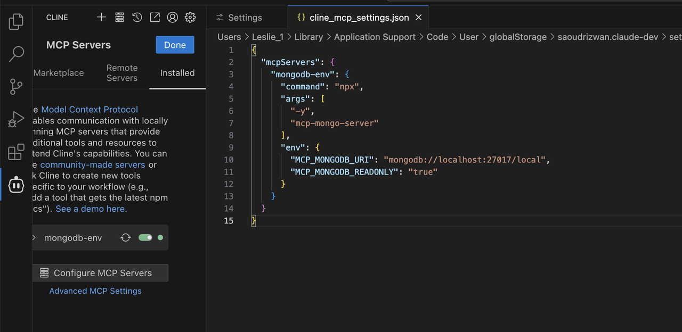Click the "MCP_MONGODB_URI" key
The width and height of the screenshot is (682, 332).
pyautogui.click(x=332, y=160)
